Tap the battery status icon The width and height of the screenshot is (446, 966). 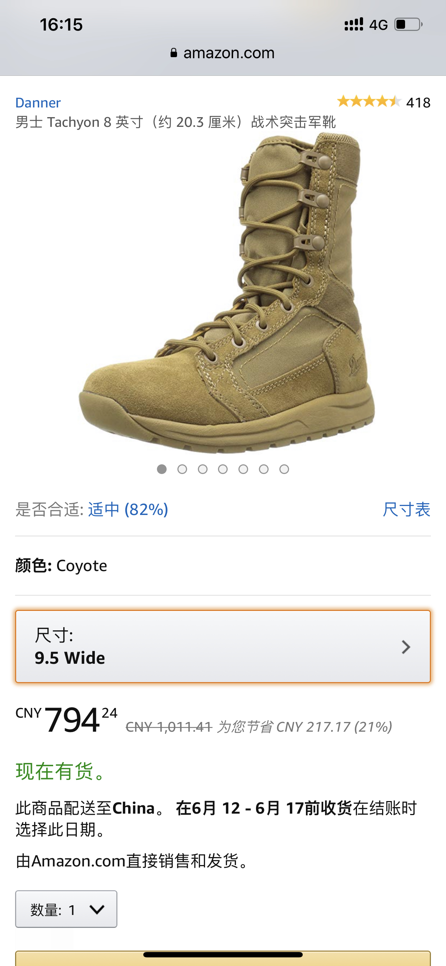click(x=409, y=25)
